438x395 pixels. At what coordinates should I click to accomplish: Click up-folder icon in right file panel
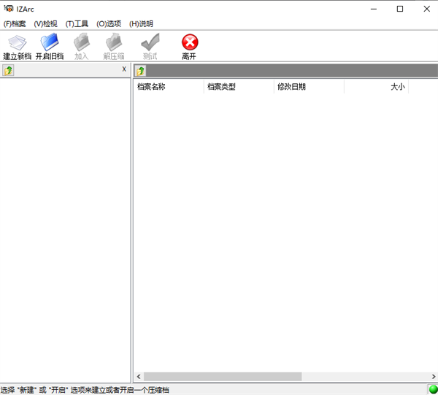[141, 71]
